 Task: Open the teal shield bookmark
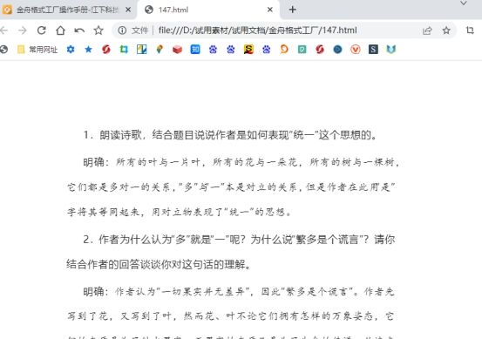point(391,49)
